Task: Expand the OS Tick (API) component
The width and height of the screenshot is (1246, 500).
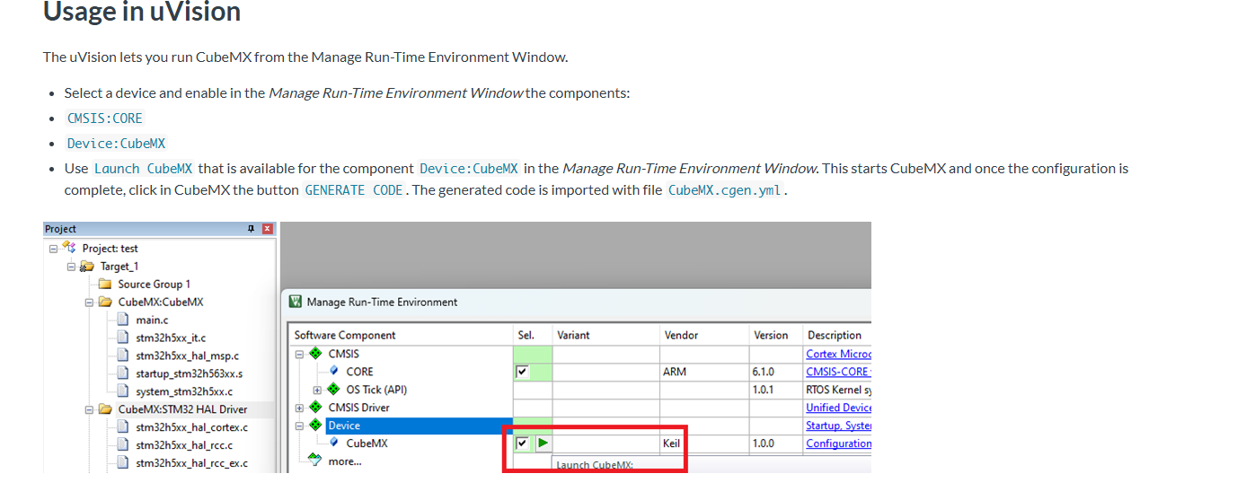Action: point(317,390)
